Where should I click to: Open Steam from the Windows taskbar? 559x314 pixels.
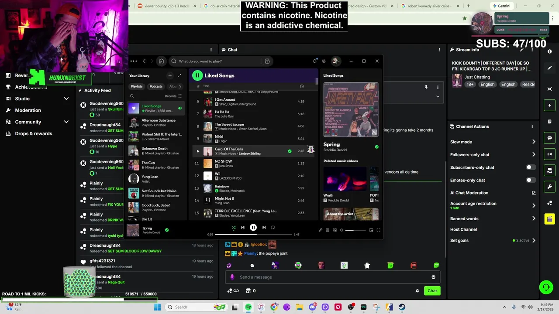402,307
